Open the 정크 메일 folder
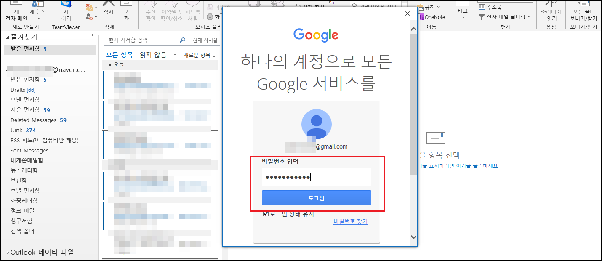Image resolution: width=602 pixels, height=261 pixels. pos(22,211)
